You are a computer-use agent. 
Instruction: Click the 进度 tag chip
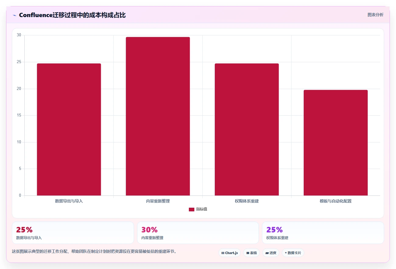[x=270, y=253]
